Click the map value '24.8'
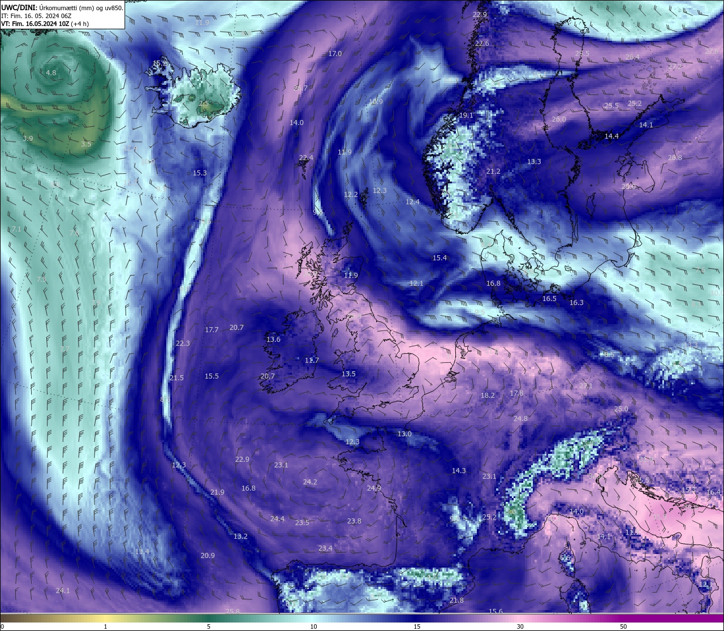 click(x=520, y=418)
